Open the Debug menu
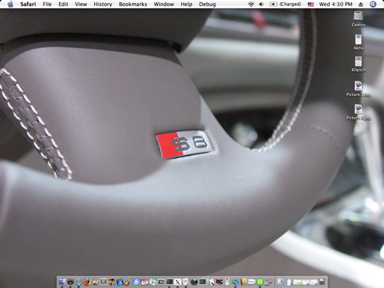This screenshot has width=384, height=288. click(x=207, y=4)
